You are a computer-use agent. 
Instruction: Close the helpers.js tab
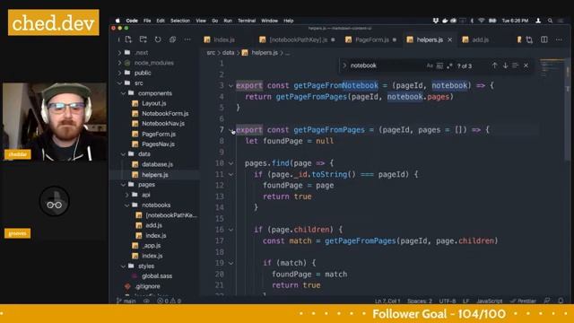click(x=450, y=39)
